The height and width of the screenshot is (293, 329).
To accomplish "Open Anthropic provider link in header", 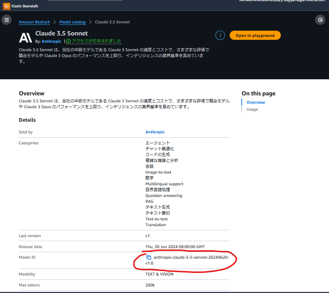I will (51, 41).
